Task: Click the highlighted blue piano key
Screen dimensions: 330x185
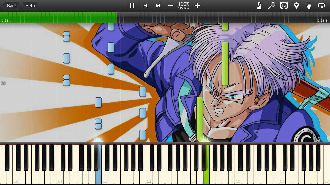Action: coord(98,178)
